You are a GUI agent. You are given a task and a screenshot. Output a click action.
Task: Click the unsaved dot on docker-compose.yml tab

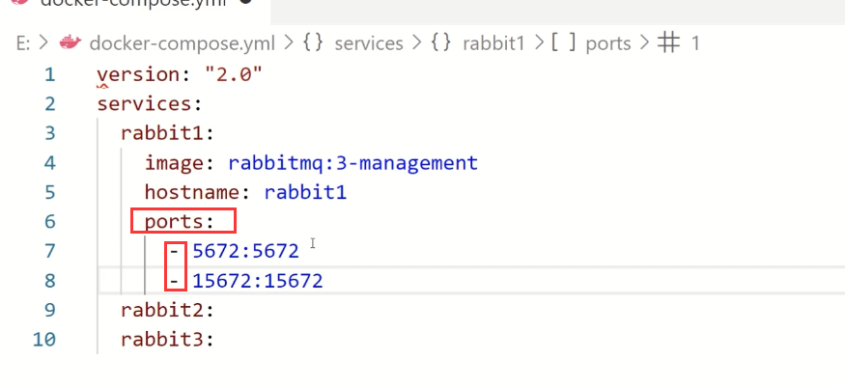click(x=246, y=2)
